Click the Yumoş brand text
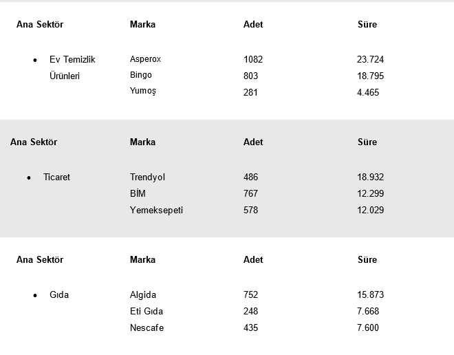Image resolution: width=454 pixels, height=355 pixels. pos(143,91)
